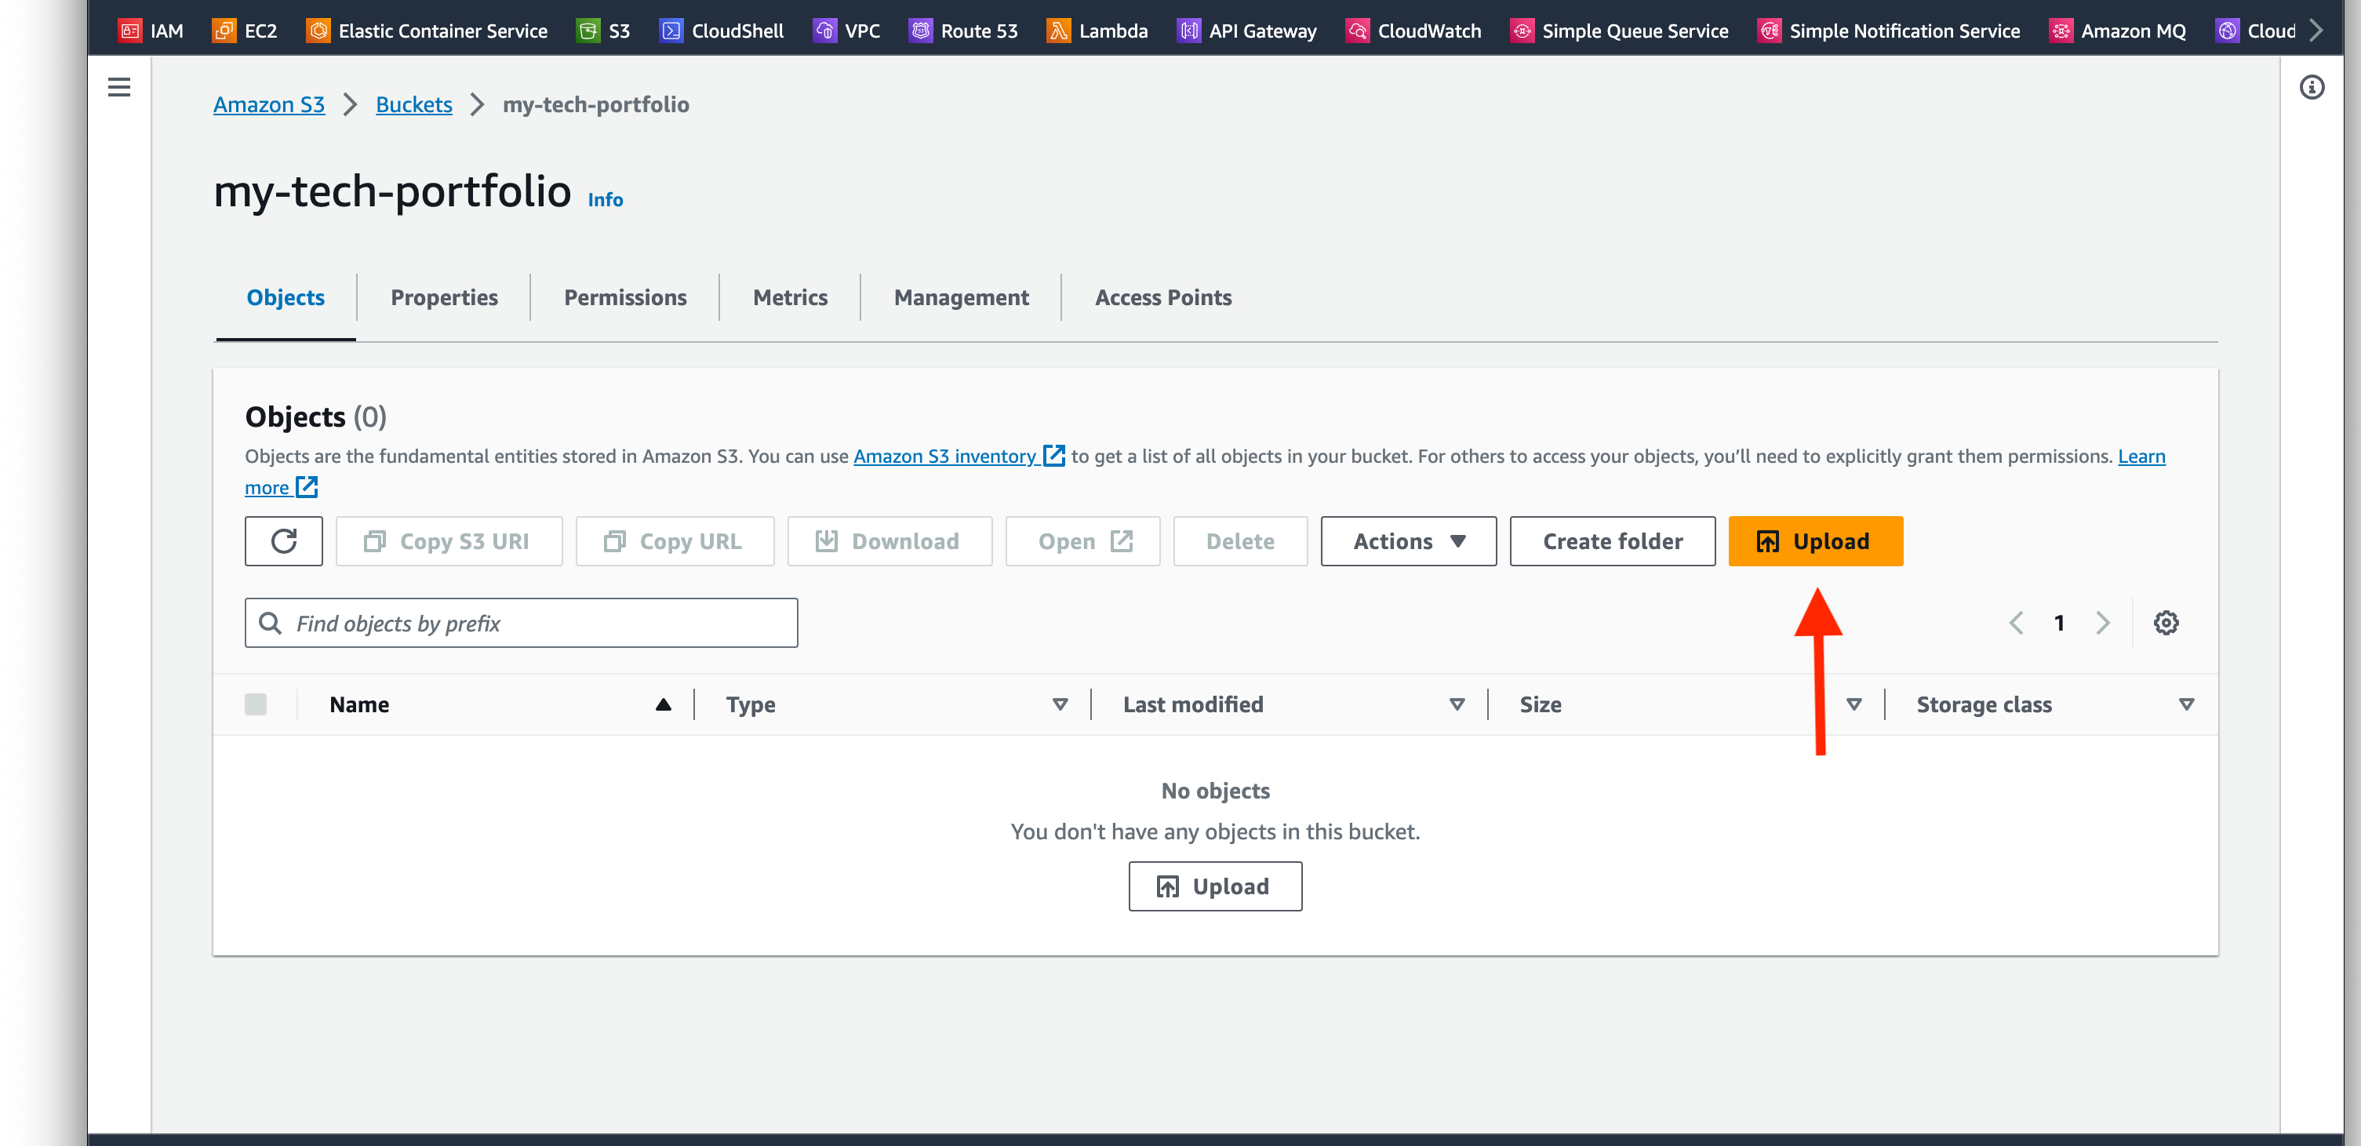
Task: Go to next page of objects
Action: point(2102,624)
